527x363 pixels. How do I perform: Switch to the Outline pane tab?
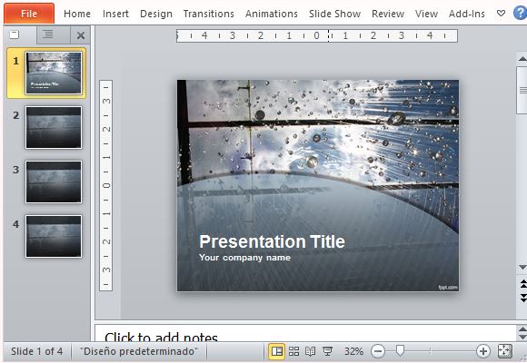point(48,34)
